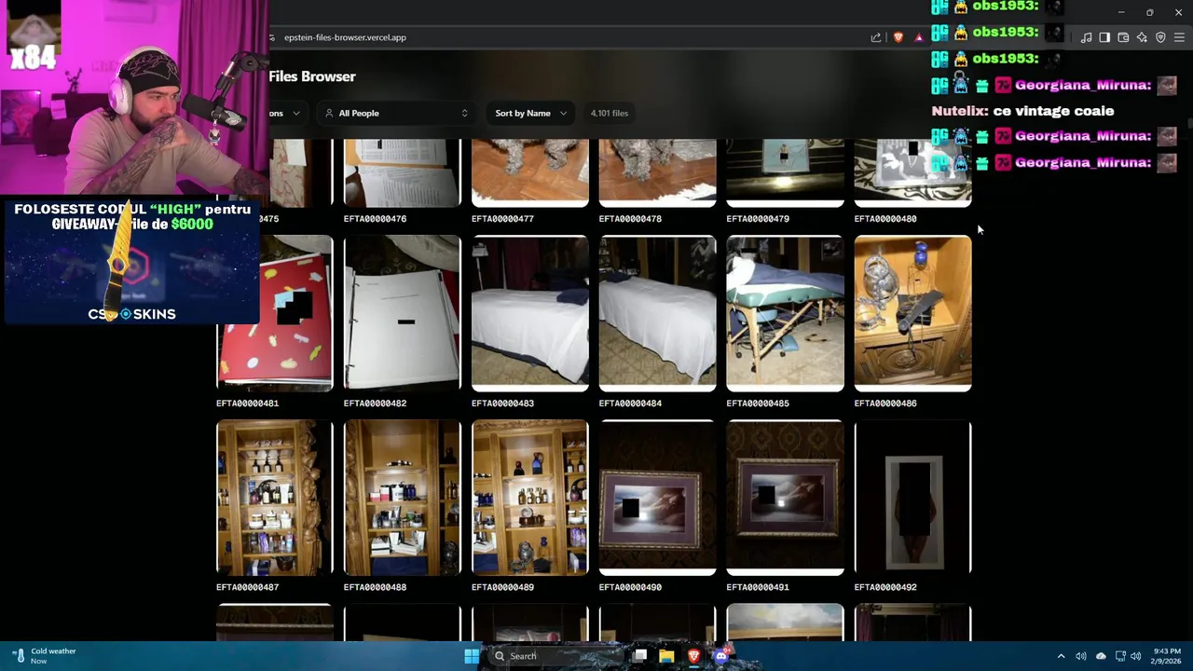
Task: Open the Leo AI sparkle icon
Action: 1142,37
